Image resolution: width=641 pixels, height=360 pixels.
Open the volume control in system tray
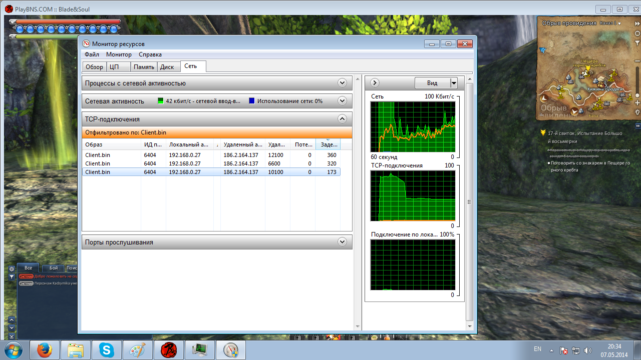[588, 350]
